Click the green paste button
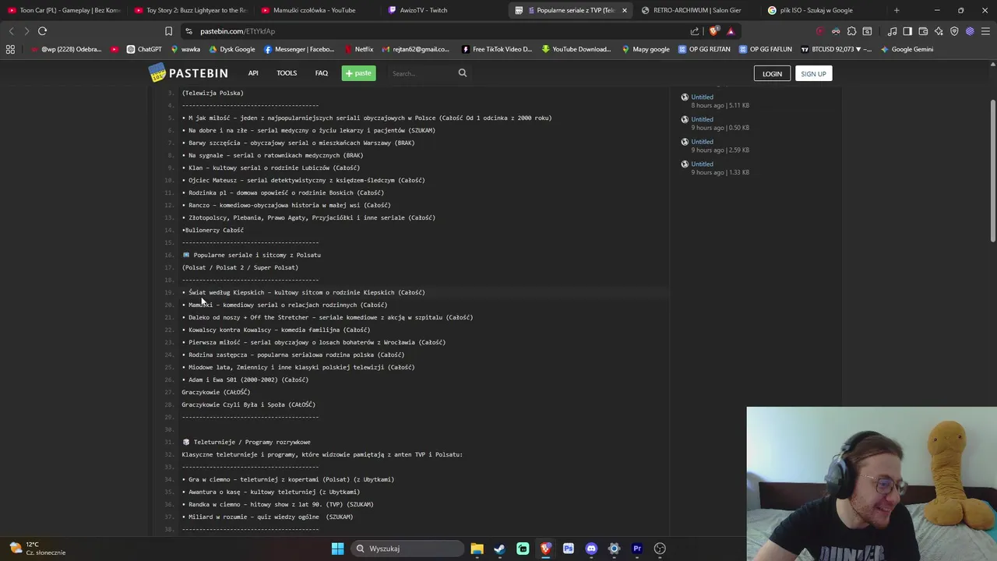The image size is (997, 561). [359, 73]
